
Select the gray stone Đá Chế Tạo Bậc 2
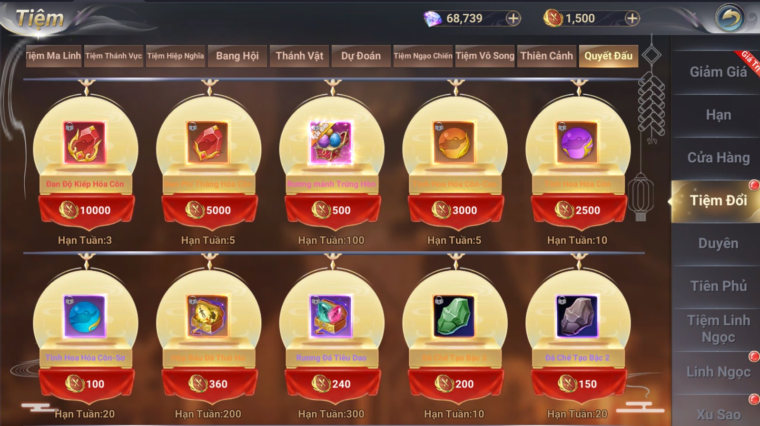tap(577, 317)
